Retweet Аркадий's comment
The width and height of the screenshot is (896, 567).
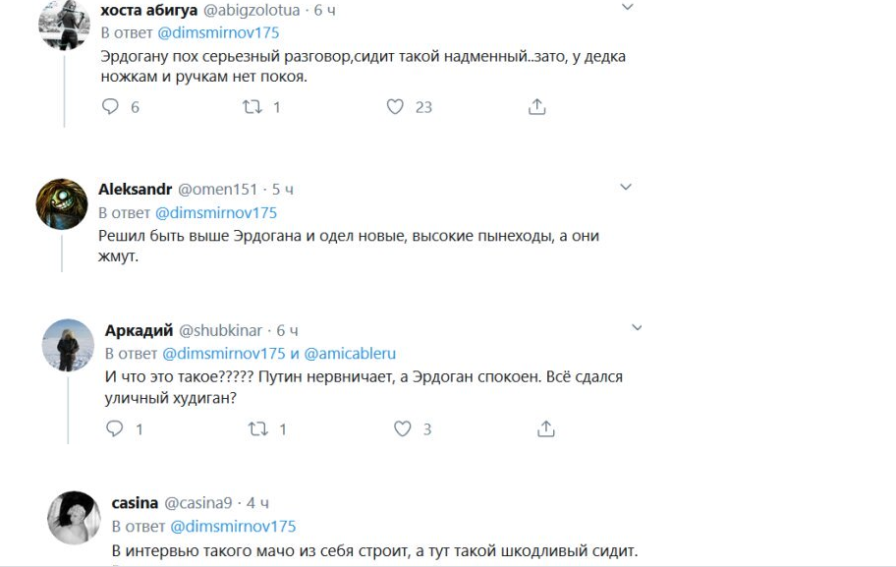pyautogui.click(x=258, y=428)
